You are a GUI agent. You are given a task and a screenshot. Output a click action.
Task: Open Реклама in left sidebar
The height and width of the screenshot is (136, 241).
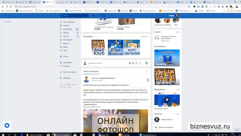(67, 66)
